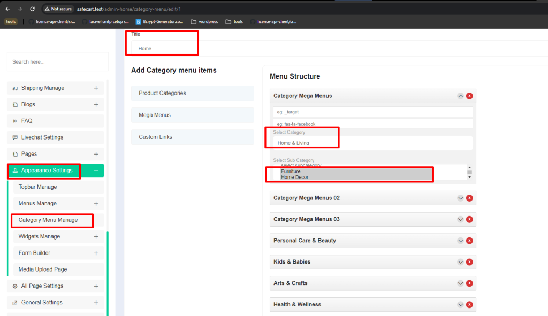
Task: Open the Custom Links item panel
Action: click(193, 137)
